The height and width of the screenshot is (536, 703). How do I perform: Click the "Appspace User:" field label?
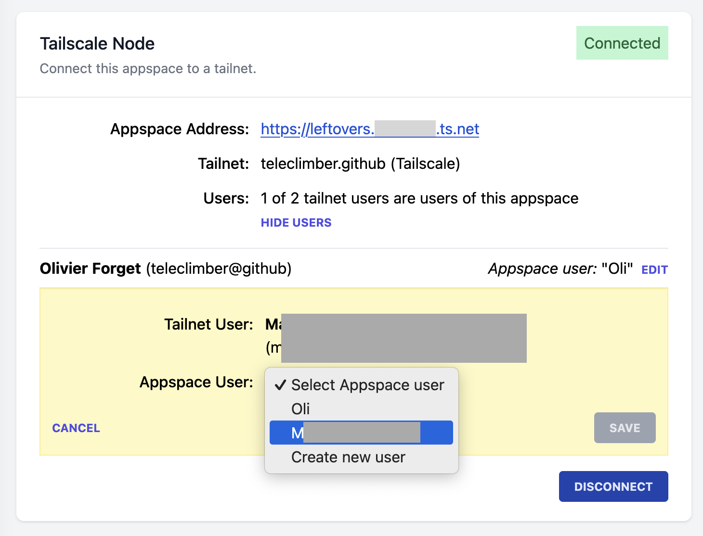[x=196, y=382]
